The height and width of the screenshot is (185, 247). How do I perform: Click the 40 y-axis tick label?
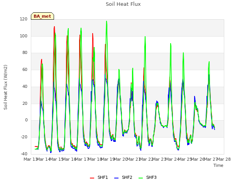click(x=25, y=86)
